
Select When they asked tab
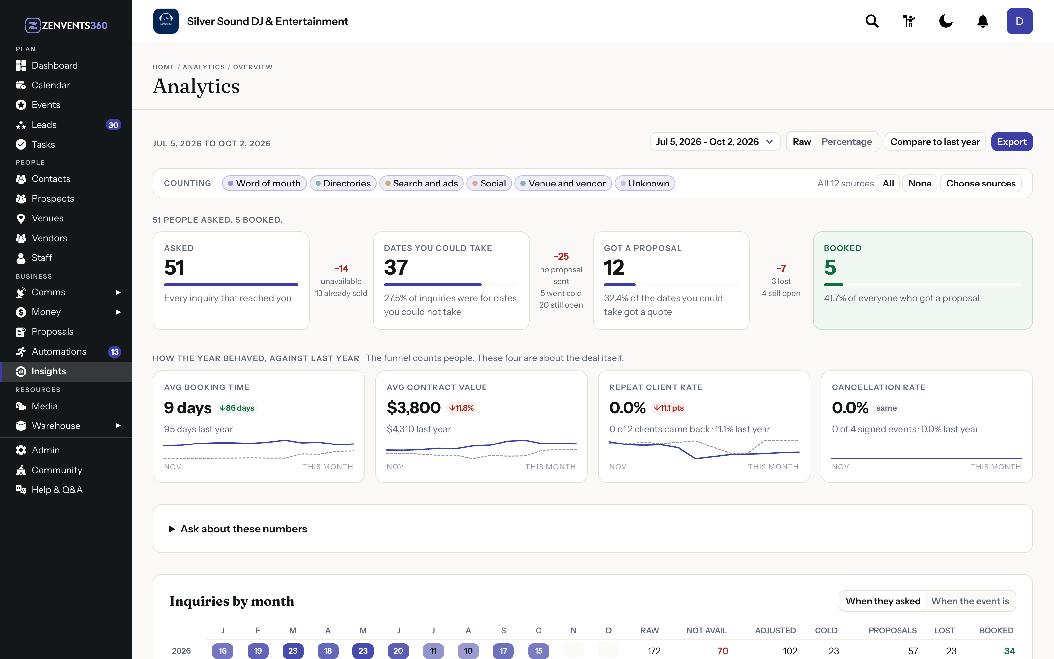(883, 601)
